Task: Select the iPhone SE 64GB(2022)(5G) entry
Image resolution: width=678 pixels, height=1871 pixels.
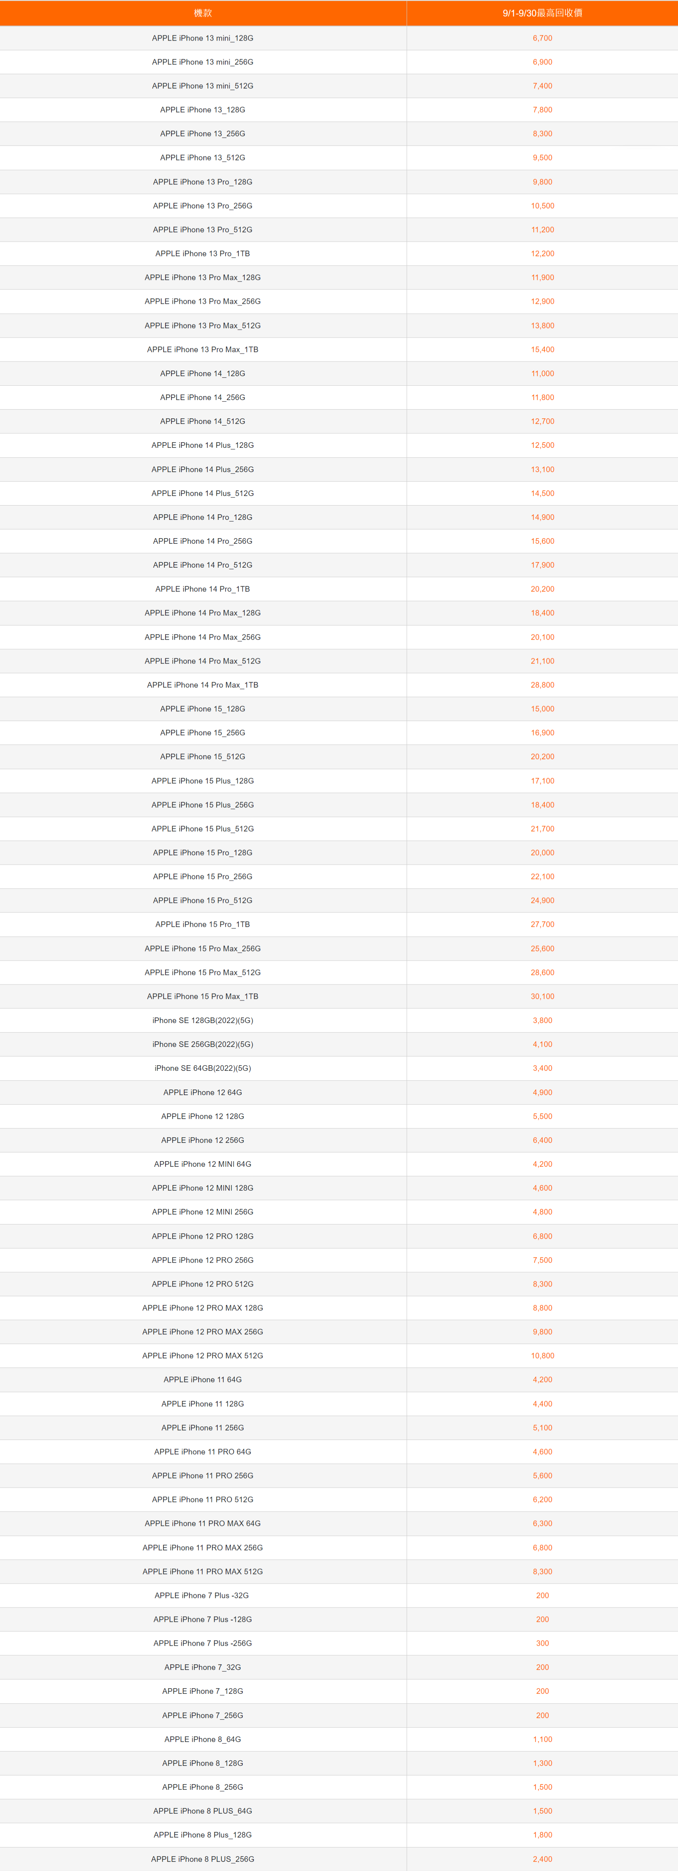Action: pos(203,1068)
